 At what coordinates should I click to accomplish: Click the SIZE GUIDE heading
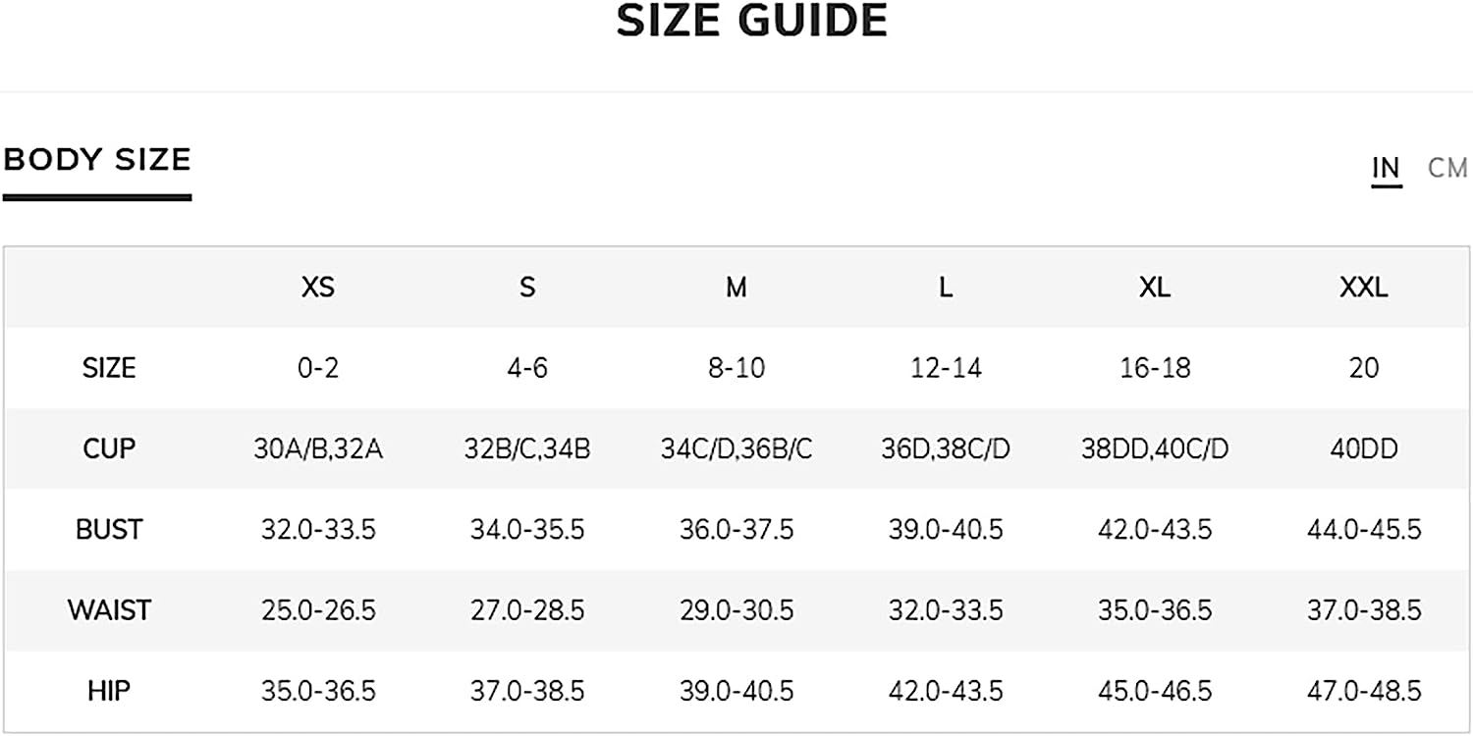(751, 21)
